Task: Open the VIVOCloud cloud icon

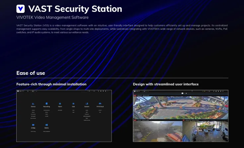Action: click(100, 104)
